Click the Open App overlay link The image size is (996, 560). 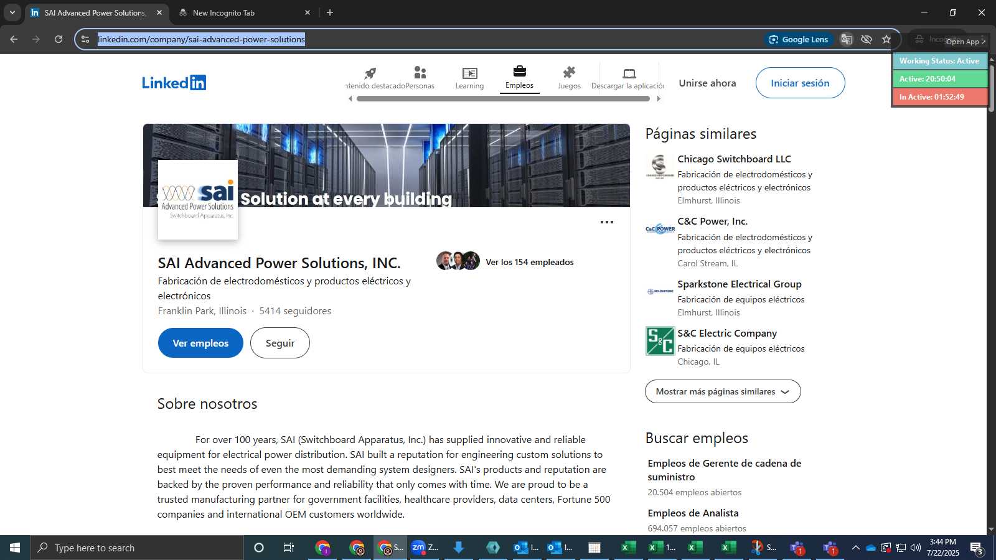[965, 42]
